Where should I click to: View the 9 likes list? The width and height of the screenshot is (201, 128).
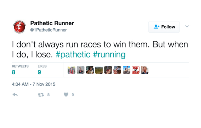click(x=42, y=70)
